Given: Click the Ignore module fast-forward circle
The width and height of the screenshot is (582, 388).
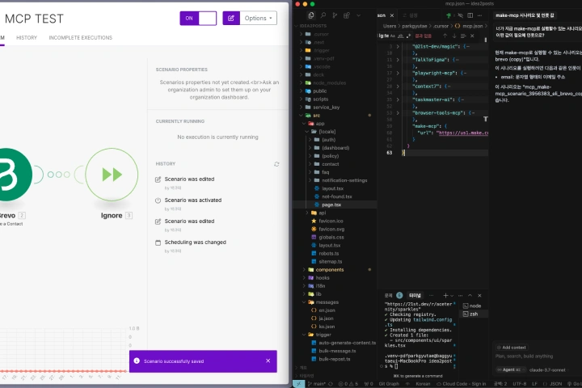Looking at the screenshot, I should tap(112, 175).
